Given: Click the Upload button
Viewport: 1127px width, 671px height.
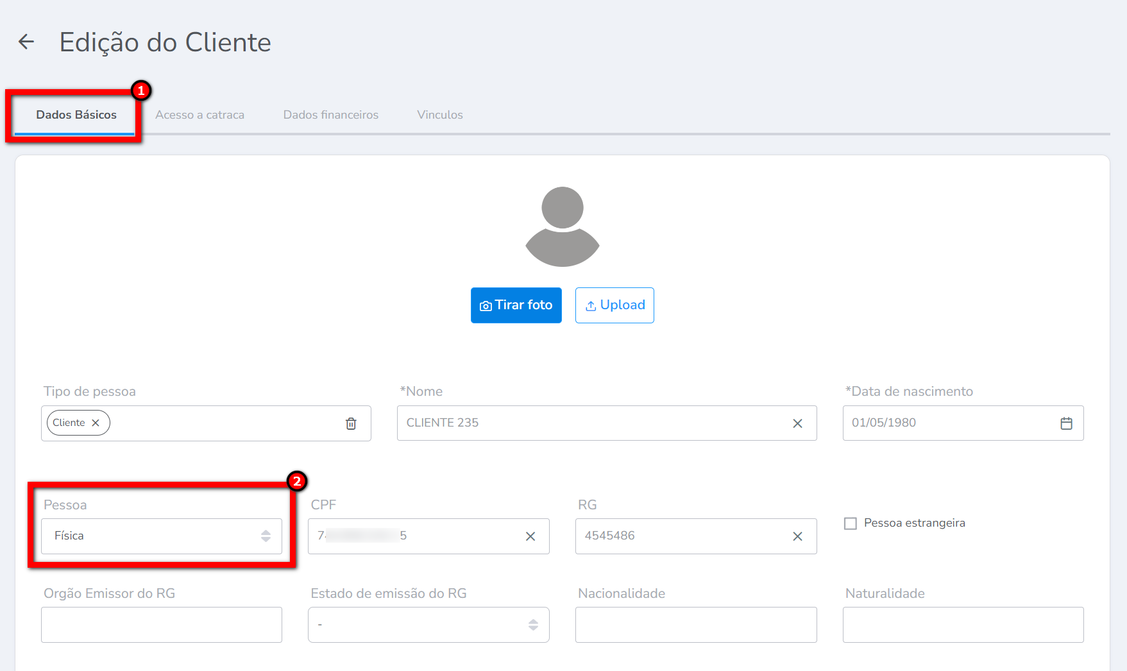Looking at the screenshot, I should [x=614, y=305].
